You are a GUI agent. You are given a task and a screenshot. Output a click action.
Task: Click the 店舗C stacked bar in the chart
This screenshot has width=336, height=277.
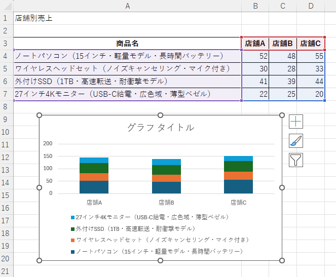238,175
